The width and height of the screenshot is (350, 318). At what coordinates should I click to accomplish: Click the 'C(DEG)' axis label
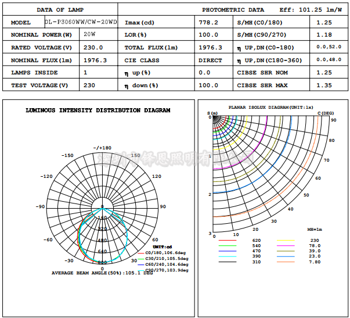tap(326, 113)
